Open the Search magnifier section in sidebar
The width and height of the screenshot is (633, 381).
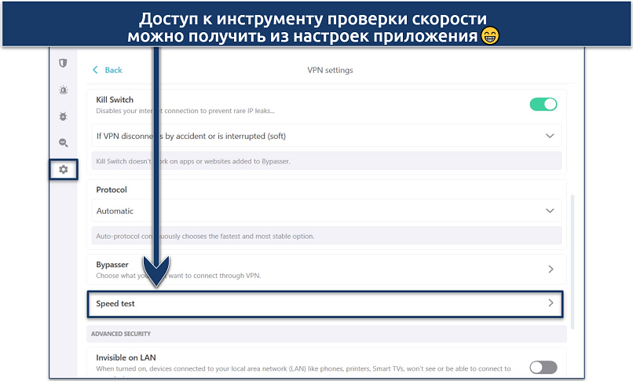point(64,142)
